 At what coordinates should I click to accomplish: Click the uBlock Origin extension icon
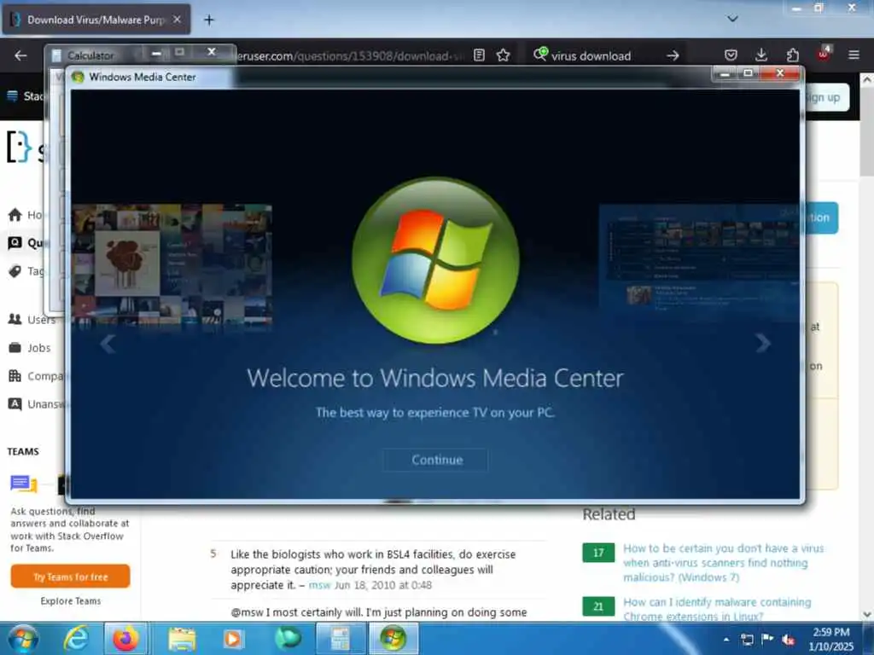pos(824,54)
